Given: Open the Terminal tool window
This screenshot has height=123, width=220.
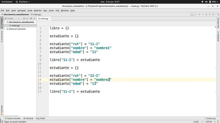Looking at the screenshot, I should click(28, 119).
